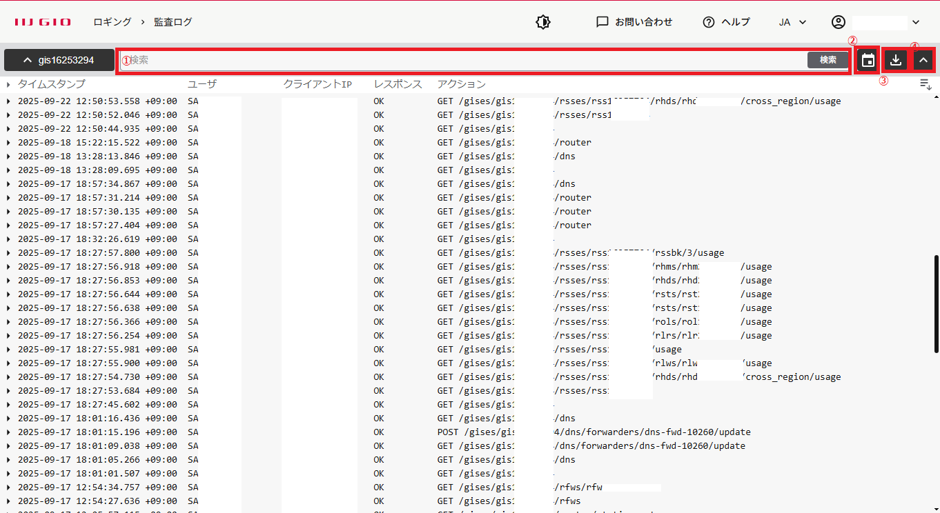The image size is (940, 513).
Task: Open the calendar date range picker
Action: (x=868, y=61)
